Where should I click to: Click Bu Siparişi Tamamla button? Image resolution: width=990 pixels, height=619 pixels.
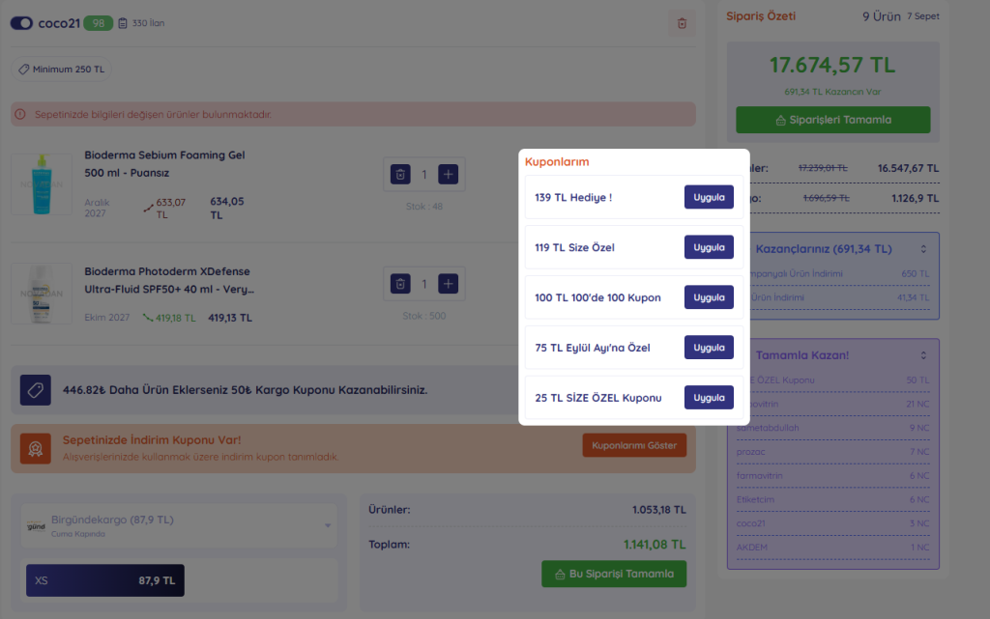pyautogui.click(x=614, y=574)
